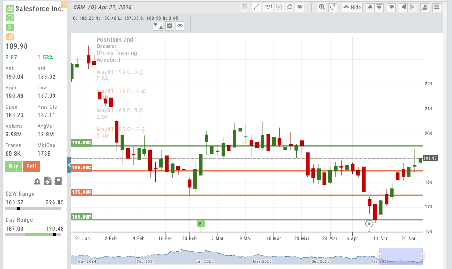The image size is (452, 269).
Task: Open the journal notebook icon
Action: [58, 181]
